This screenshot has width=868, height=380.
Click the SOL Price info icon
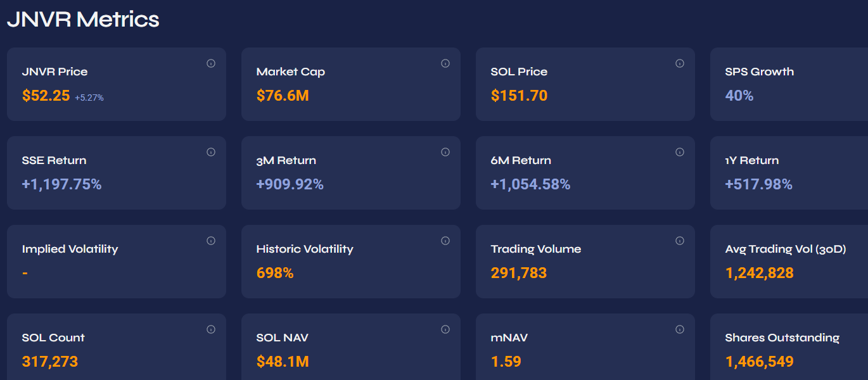[680, 63]
